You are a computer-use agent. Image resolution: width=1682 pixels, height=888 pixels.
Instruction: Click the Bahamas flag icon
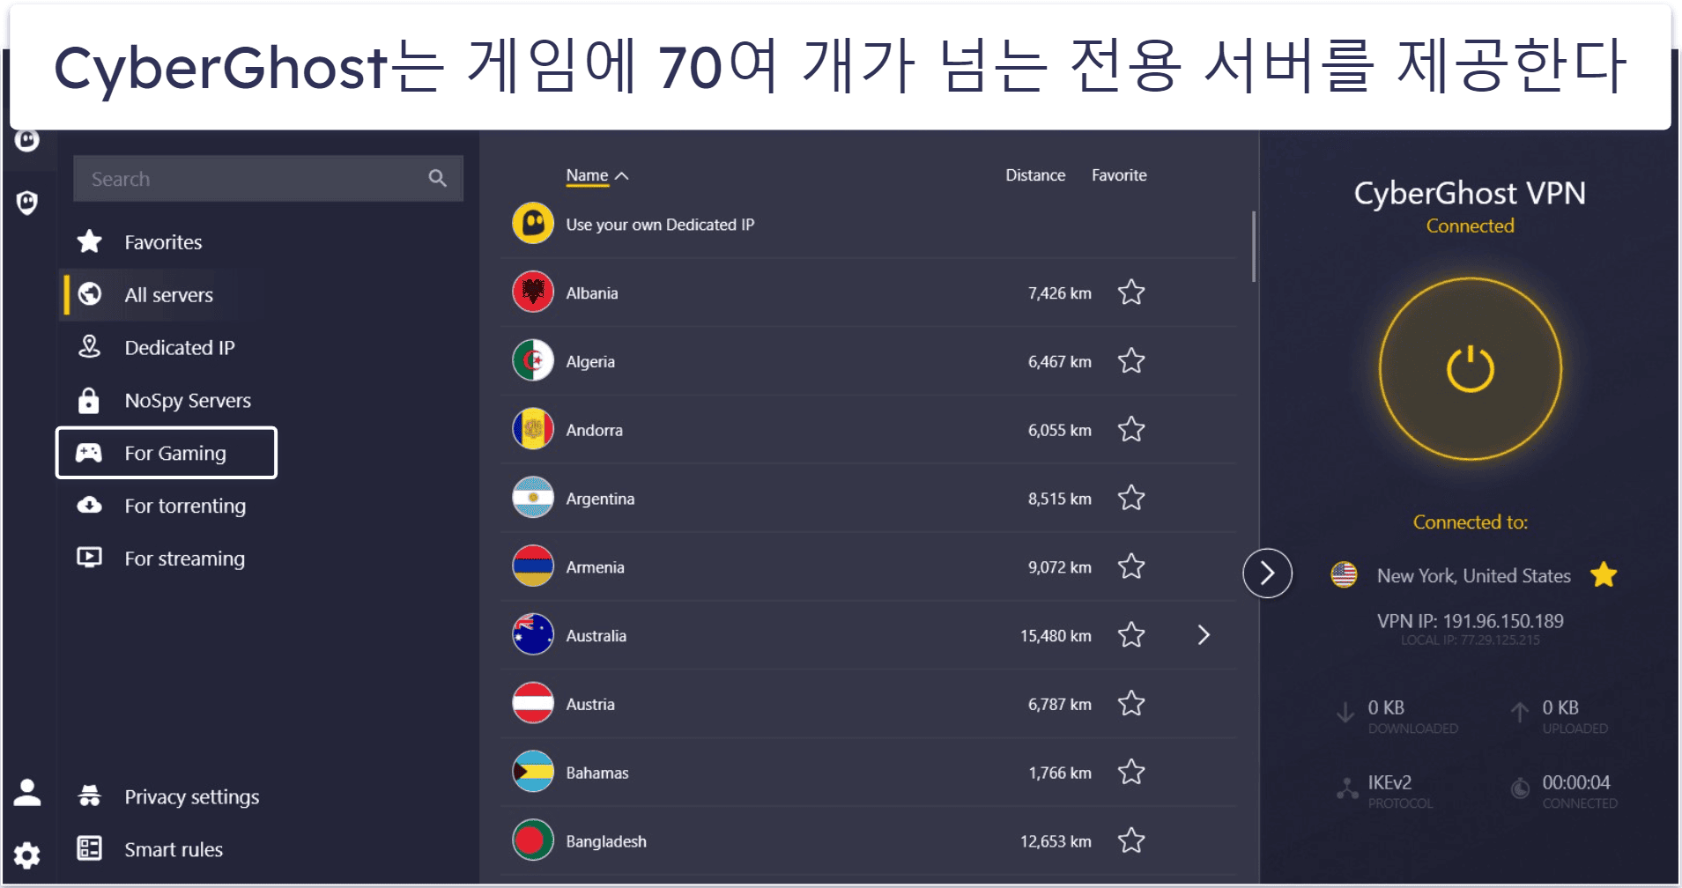point(533,773)
